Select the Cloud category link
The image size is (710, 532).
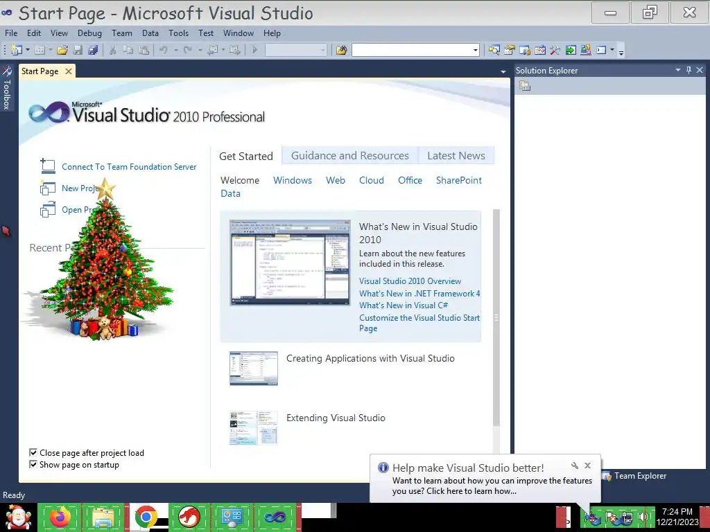point(372,180)
